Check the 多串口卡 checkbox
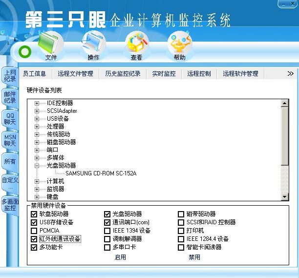The width and height of the screenshot is (299, 278). pos(107,248)
